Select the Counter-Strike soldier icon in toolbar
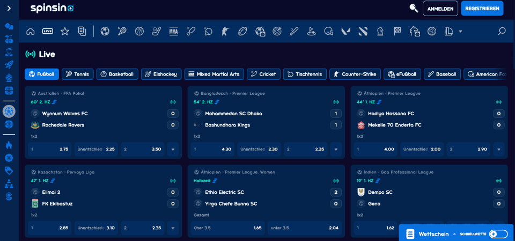 point(225,31)
